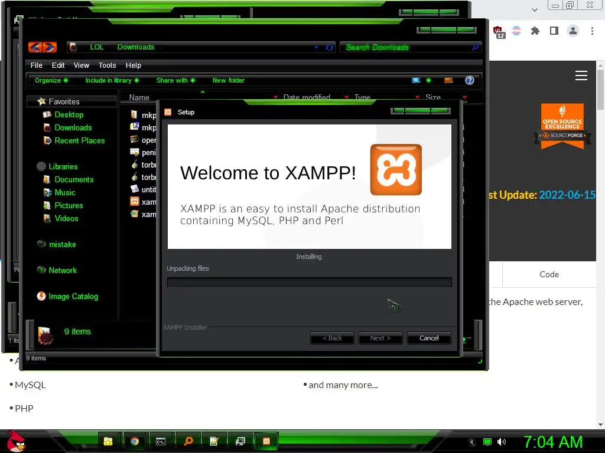Click the Next > button in Setup
The height and width of the screenshot is (453, 605).
380,338
